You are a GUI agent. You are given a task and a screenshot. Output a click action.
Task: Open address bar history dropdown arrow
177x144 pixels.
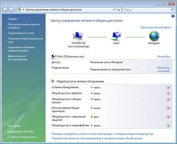click(x=114, y=10)
